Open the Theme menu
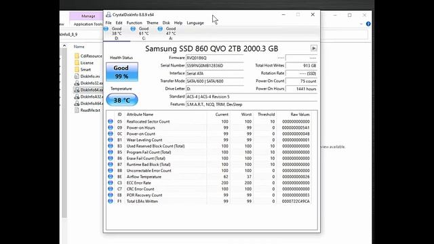The width and height of the screenshot is (434, 244). [x=152, y=22]
